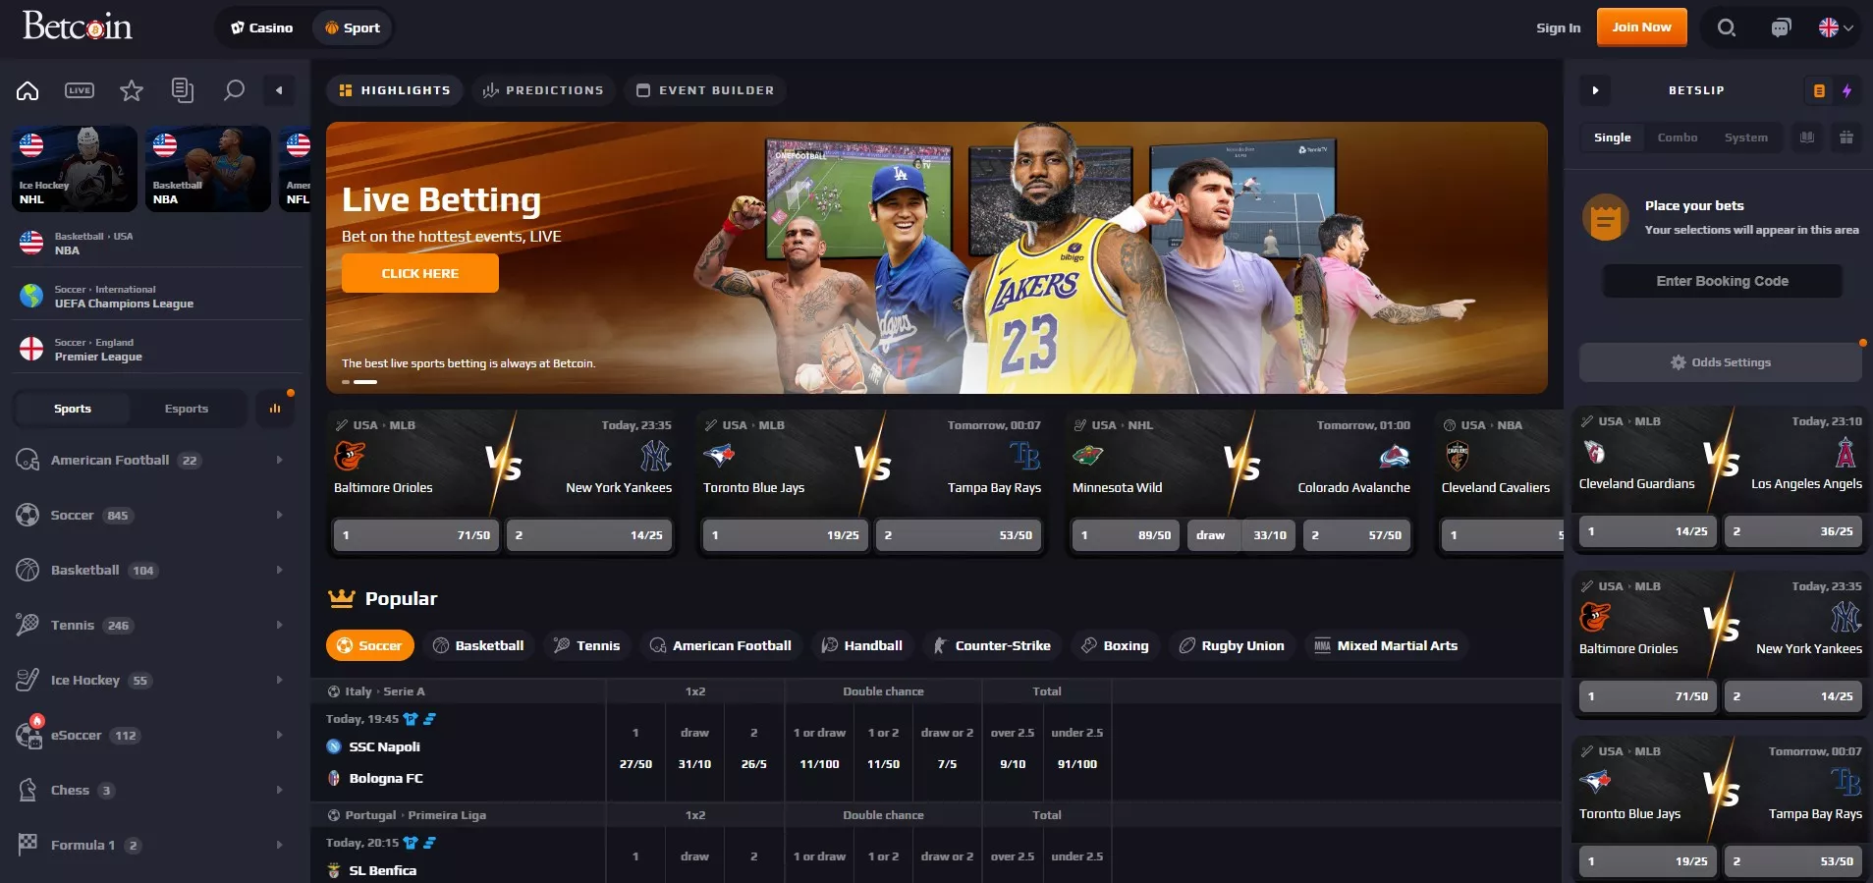
Task: Collapse the left sidebar arrow
Action: [279, 90]
